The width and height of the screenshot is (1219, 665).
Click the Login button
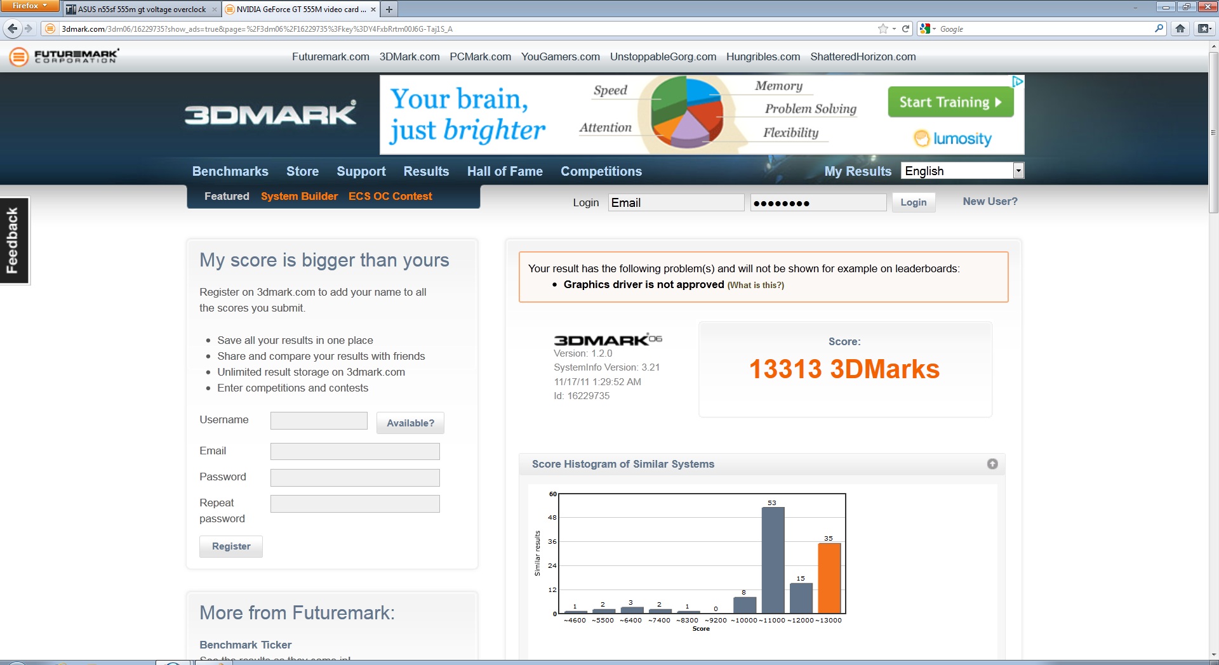pos(914,202)
